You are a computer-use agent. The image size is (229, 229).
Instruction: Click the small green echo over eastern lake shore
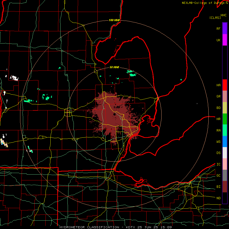pyautogui.click(x=181, y=80)
